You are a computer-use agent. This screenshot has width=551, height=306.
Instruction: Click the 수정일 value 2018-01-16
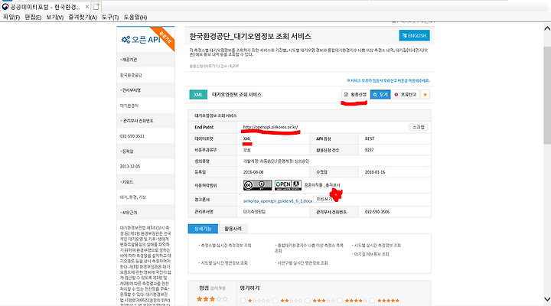click(x=375, y=172)
